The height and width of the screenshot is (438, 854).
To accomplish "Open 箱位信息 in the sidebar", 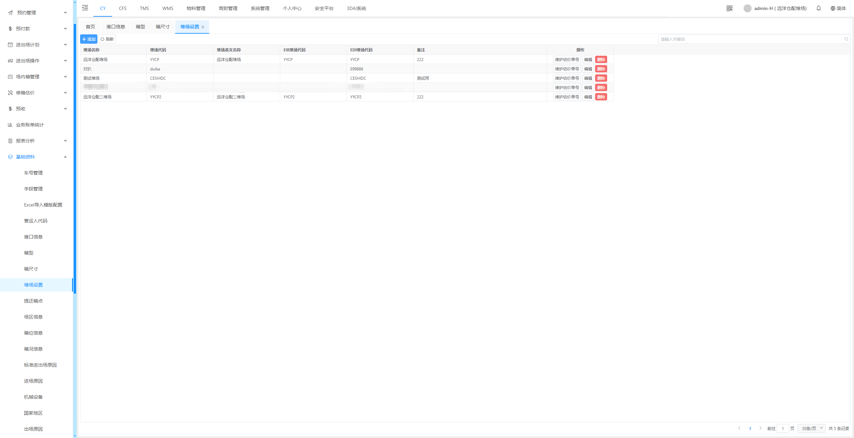I will (33, 333).
